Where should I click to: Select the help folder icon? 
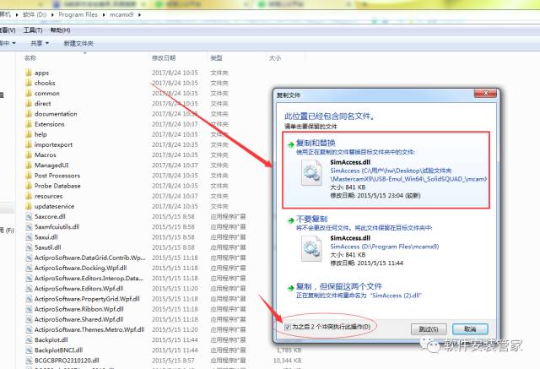coord(29,134)
